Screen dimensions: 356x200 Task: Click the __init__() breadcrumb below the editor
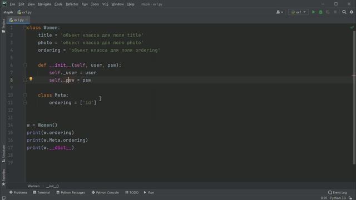click(52, 186)
